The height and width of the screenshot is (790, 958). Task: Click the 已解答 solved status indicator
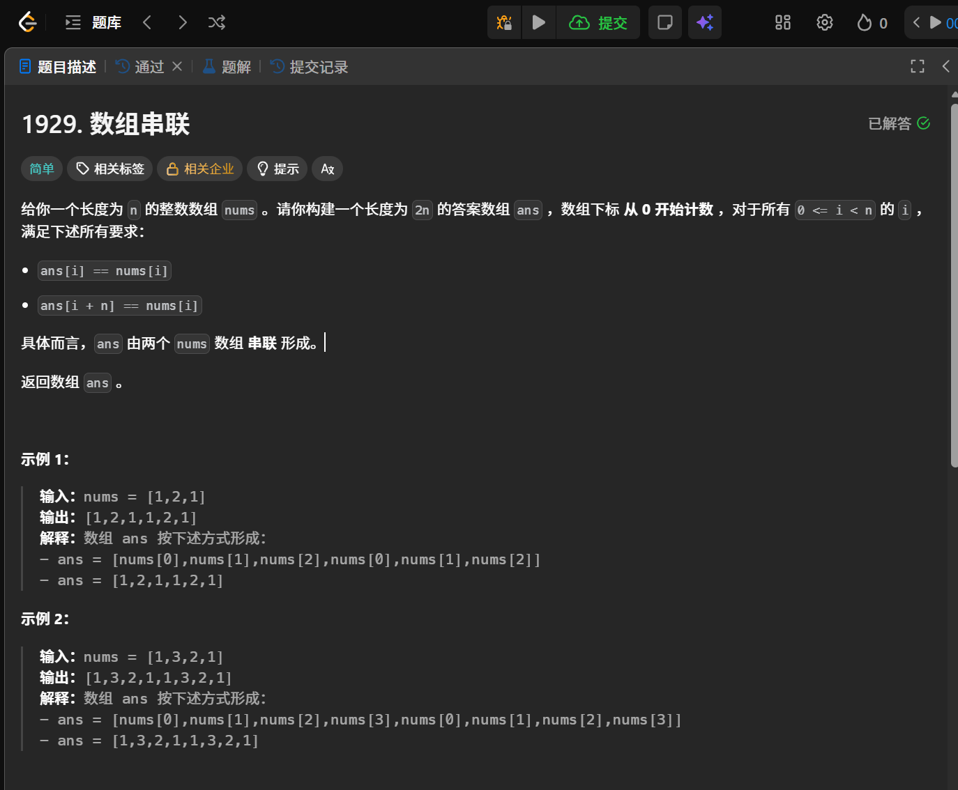pyautogui.click(x=899, y=123)
